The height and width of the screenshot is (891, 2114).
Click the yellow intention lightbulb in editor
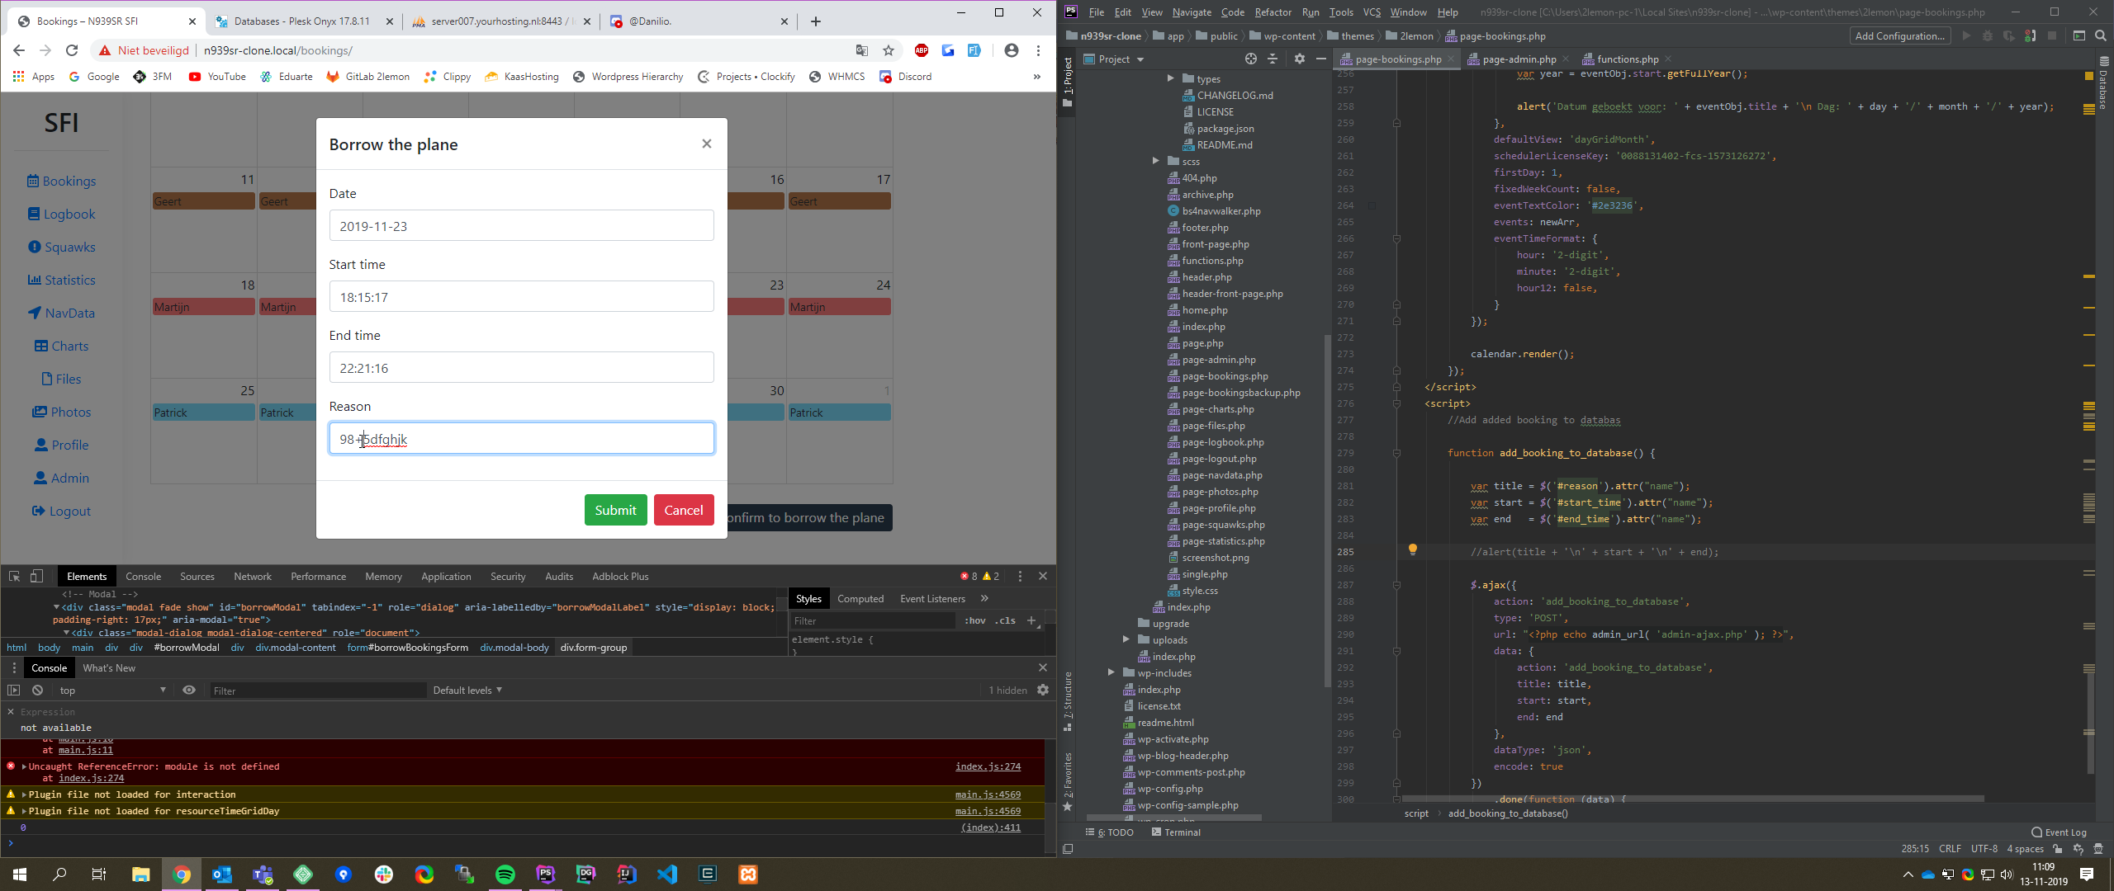[1412, 549]
